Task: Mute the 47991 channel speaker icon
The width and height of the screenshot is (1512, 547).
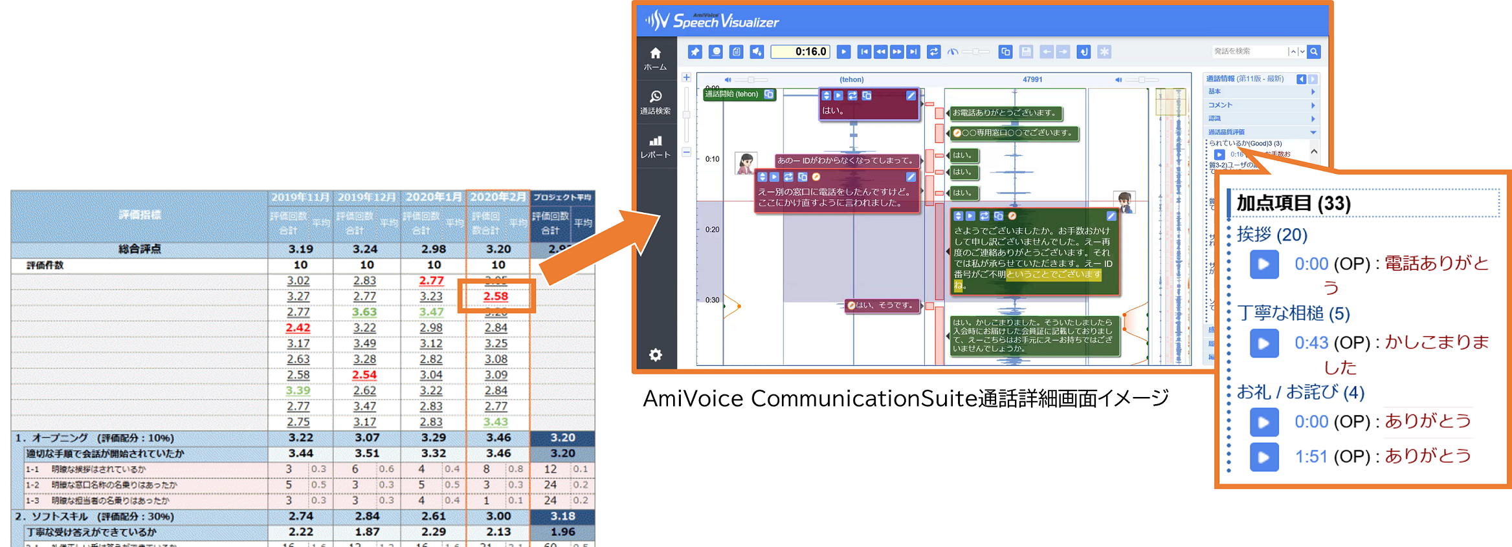Action: tap(1118, 80)
